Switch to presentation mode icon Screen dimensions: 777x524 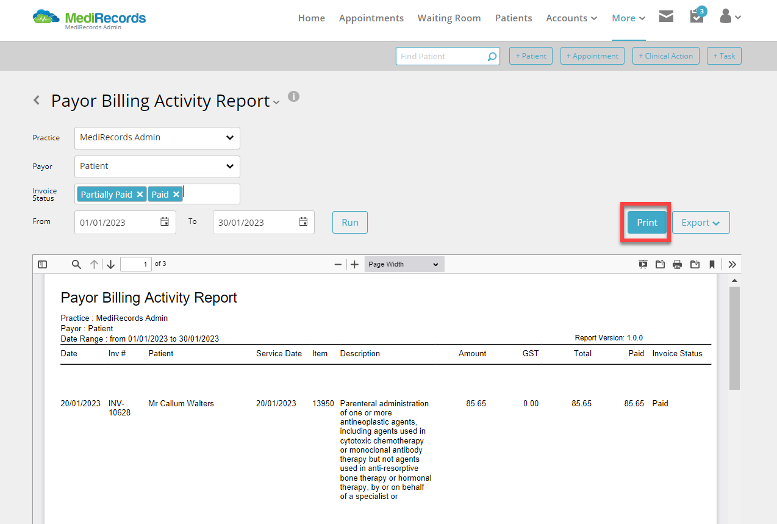coord(643,264)
